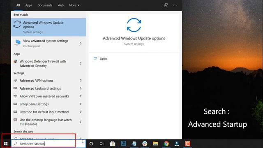The width and height of the screenshot is (263, 148).
Task: Click Advanced Windows Update options preview title
Action: click(x=134, y=38)
